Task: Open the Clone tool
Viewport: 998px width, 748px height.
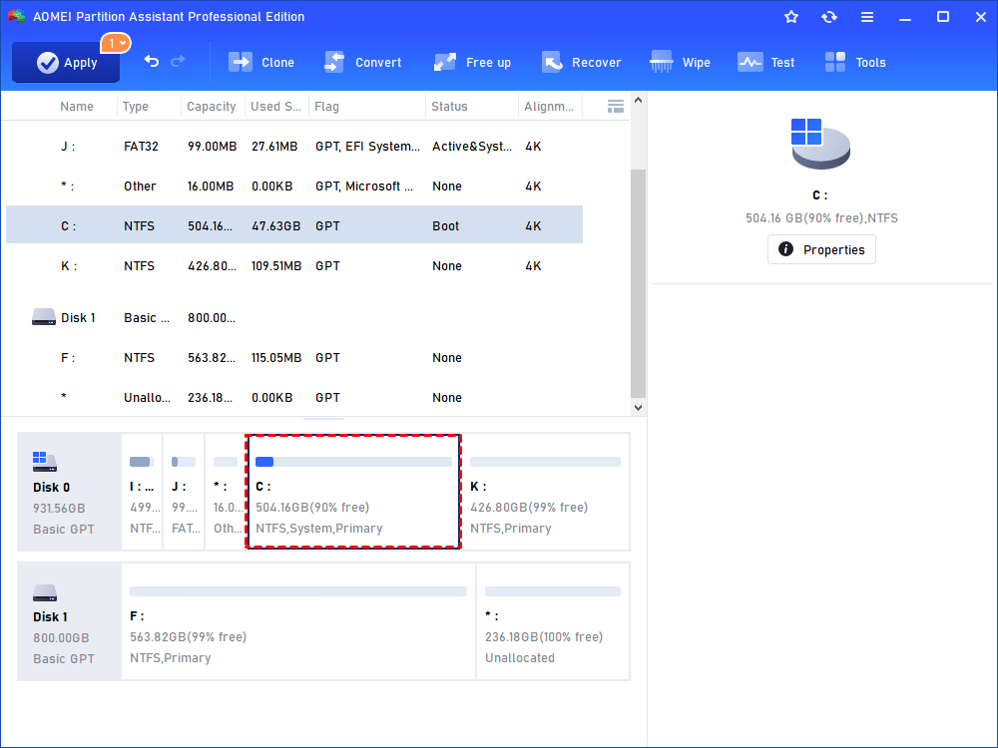Action: click(261, 62)
